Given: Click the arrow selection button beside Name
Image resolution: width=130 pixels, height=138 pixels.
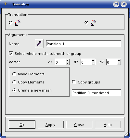Looking at the screenshot, I should click(x=39, y=44).
